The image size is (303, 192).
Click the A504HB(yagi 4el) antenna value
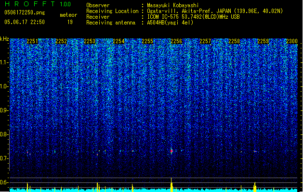(x=170, y=23)
